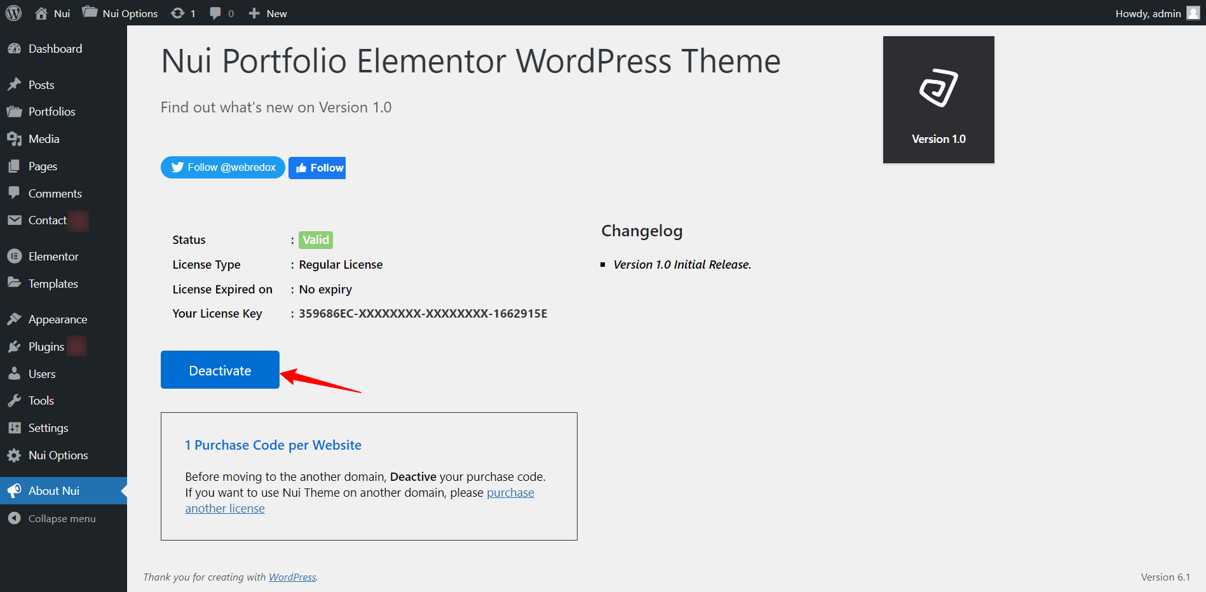1206x592 pixels.
Task: Click the WordPress logo icon in admin bar
Action: click(13, 13)
